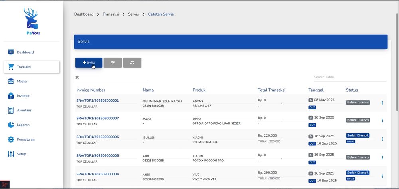Screen dimensions: 399x189
Task: Click the Search Table input field
Action: [350, 77]
